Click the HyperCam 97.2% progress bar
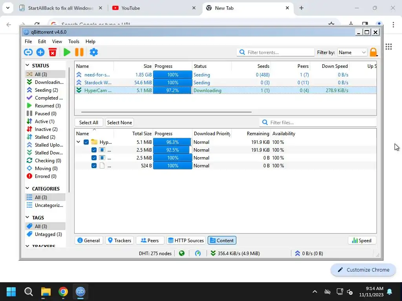 (173, 91)
